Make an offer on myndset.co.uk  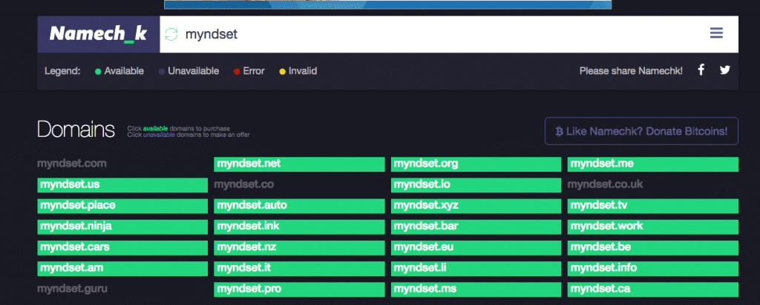606,184
